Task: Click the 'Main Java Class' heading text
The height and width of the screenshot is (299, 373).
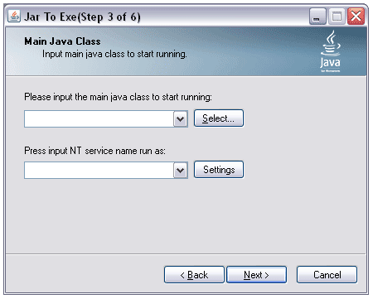Action: pyautogui.click(x=62, y=41)
